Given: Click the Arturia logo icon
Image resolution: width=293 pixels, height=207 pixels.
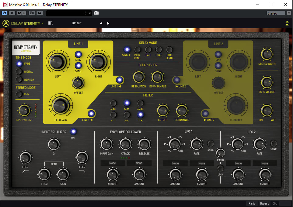Looking at the screenshot, I should [x=6, y=23].
